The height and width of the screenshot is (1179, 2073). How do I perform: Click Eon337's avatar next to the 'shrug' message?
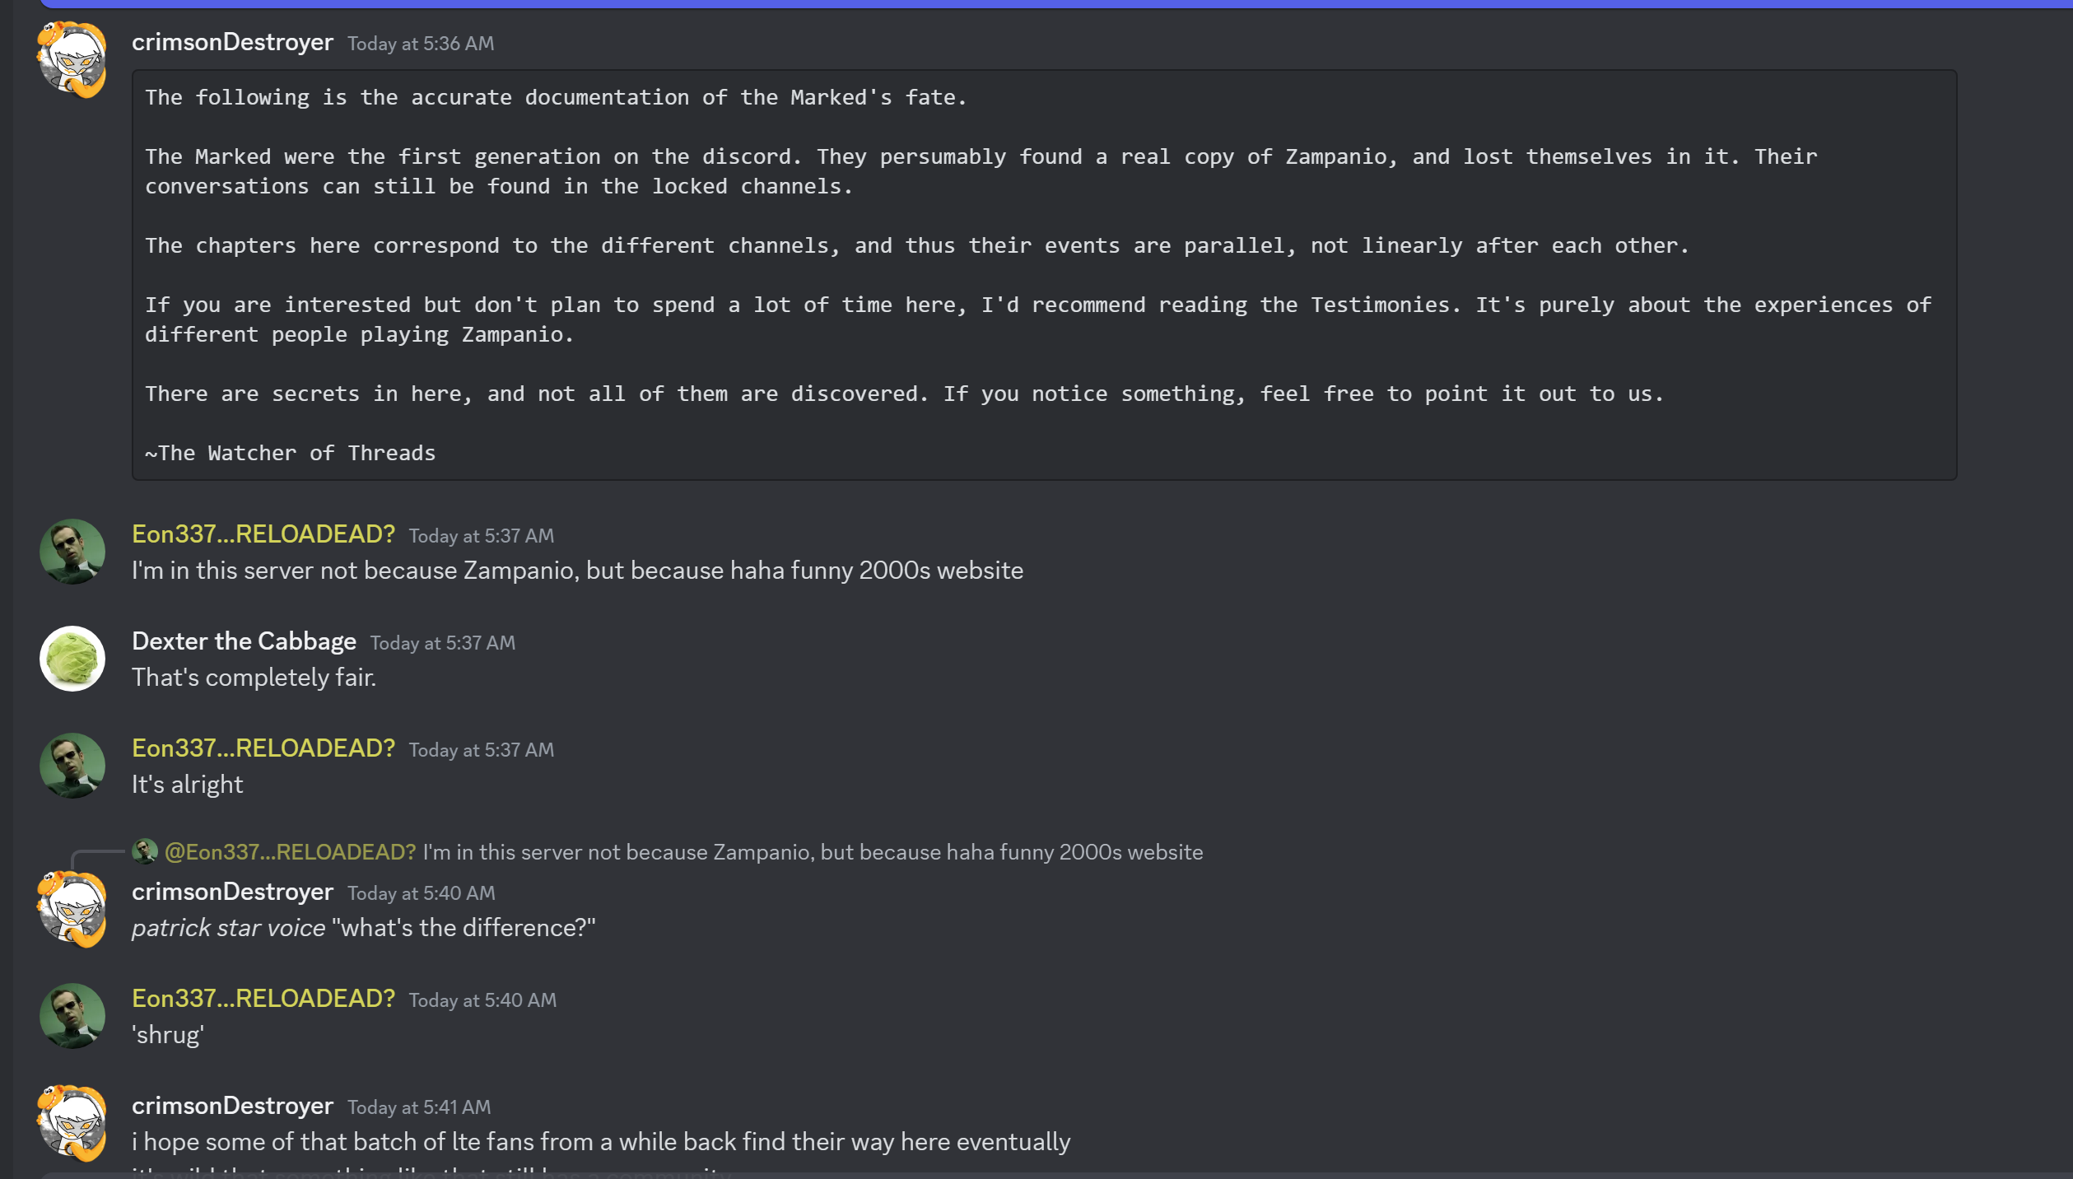pos(72,1016)
